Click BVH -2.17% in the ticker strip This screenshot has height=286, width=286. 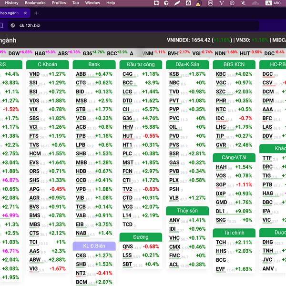[179, 53]
